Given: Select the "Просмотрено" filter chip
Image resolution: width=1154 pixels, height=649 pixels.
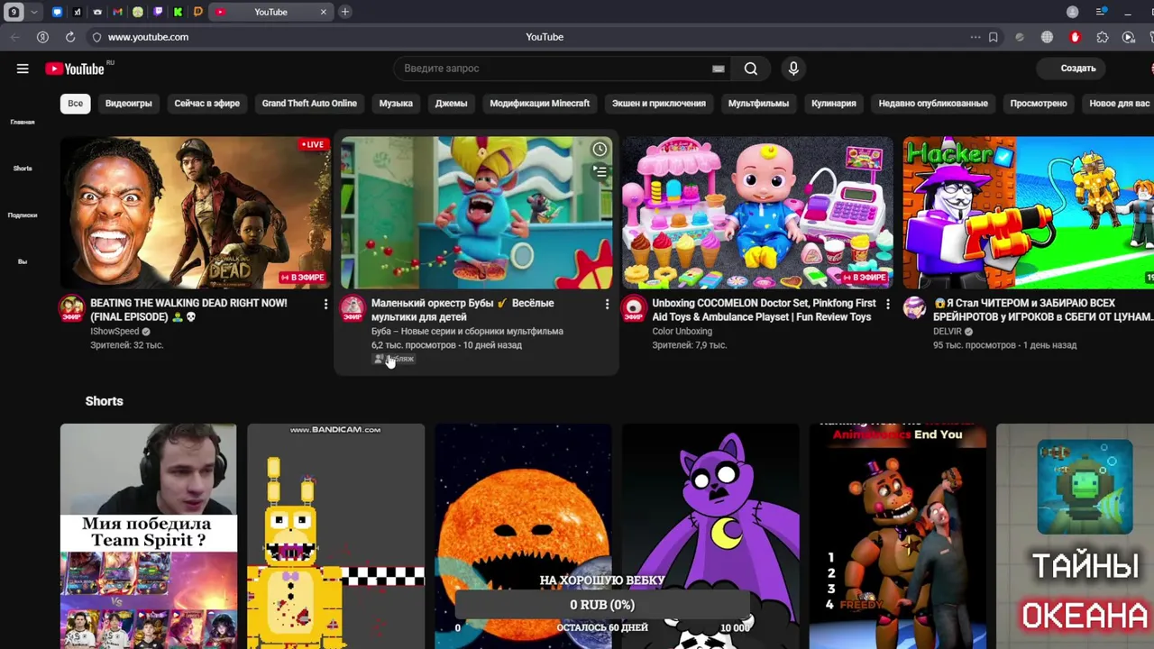Looking at the screenshot, I should [x=1039, y=103].
